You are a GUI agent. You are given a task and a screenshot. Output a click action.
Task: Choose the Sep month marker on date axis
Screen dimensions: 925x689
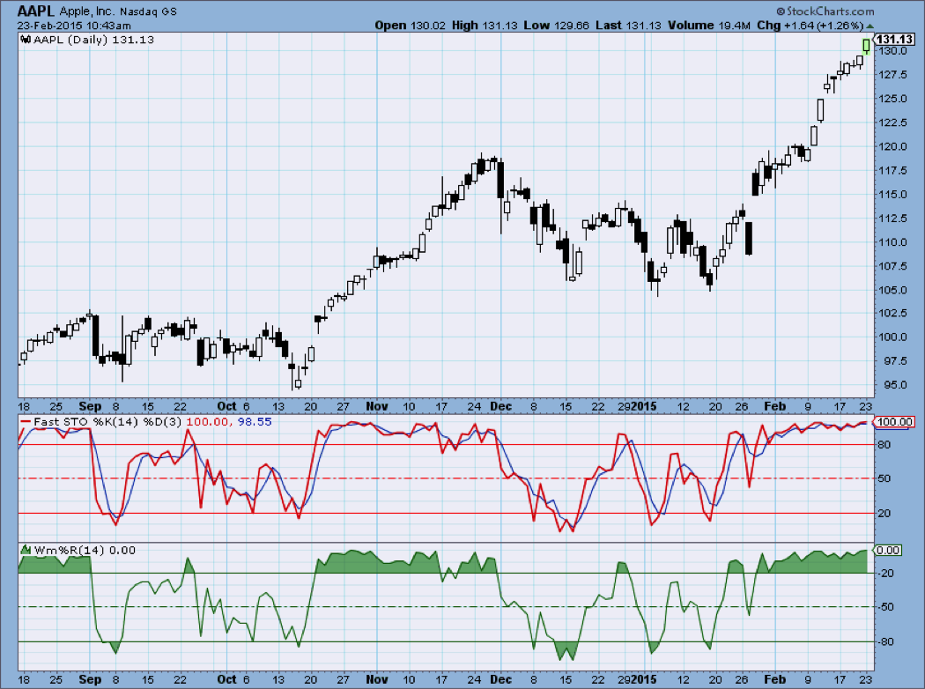point(91,406)
